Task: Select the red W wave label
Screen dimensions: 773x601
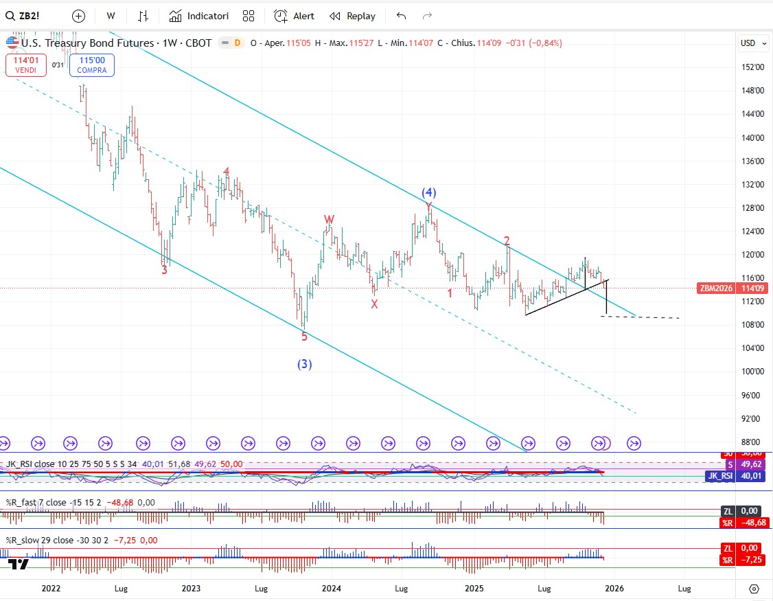Action: point(329,220)
